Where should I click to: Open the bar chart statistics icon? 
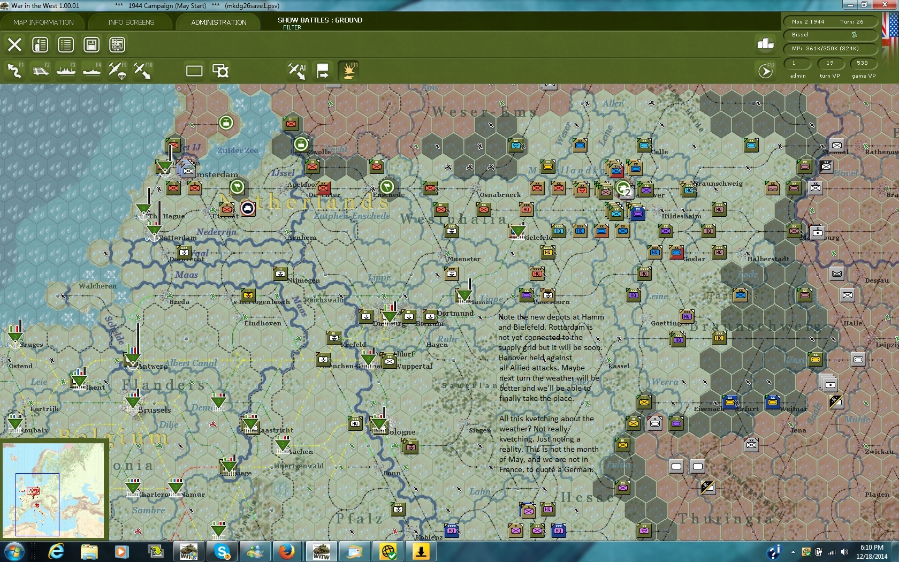[x=766, y=44]
